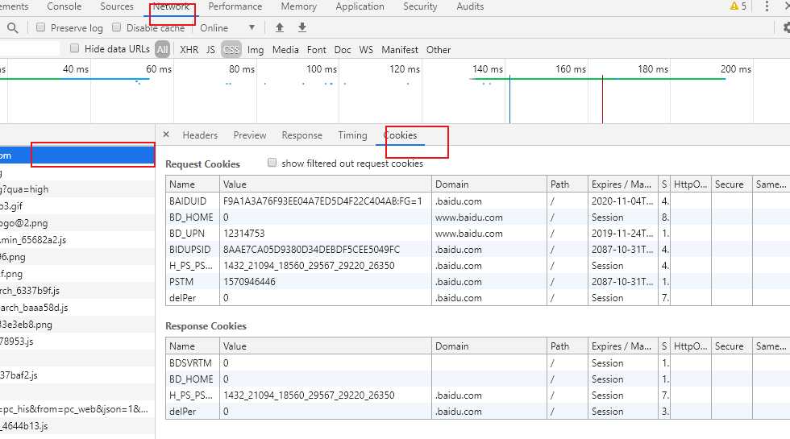Open the warnings indicator showing 5
The width and height of the screenshot is (790, 439).
[738, 6]
